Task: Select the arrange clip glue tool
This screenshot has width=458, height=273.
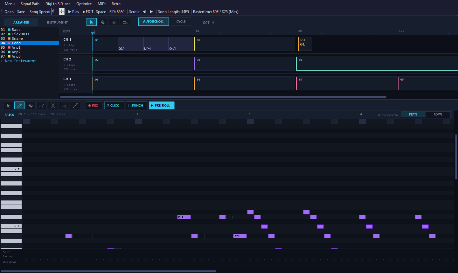Action: (x=125, y=22)
